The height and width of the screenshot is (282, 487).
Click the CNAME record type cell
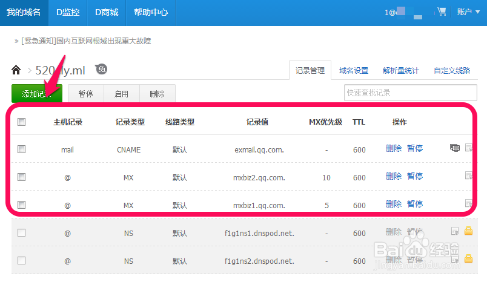[128, 150]
